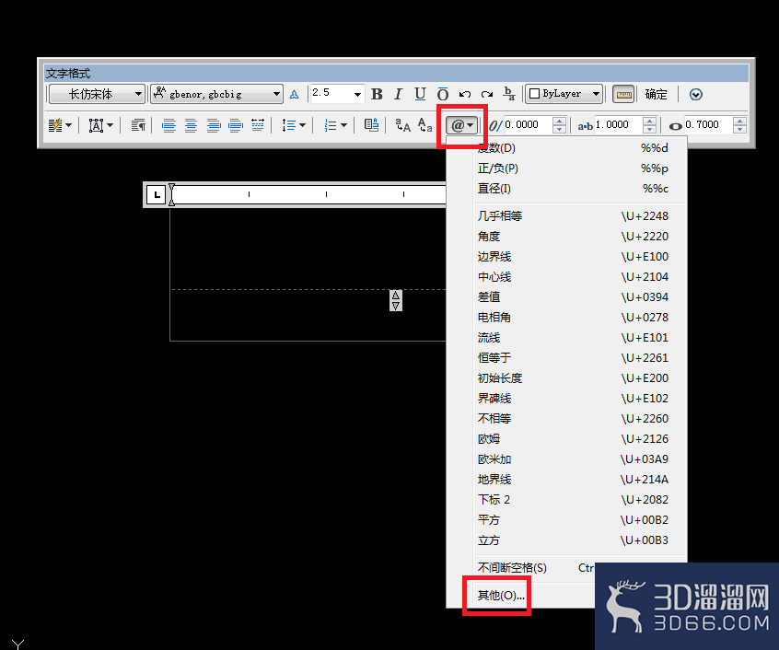The image size is (779, 650).
Task: Click the L tab-stop selector on ruler
Action: pyautogui.click(x=157, y=194)
